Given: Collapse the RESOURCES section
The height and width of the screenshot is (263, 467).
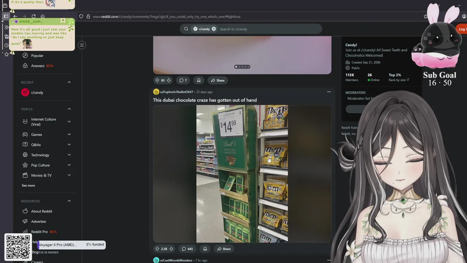Looking at the screenshot, I should 69,201.
